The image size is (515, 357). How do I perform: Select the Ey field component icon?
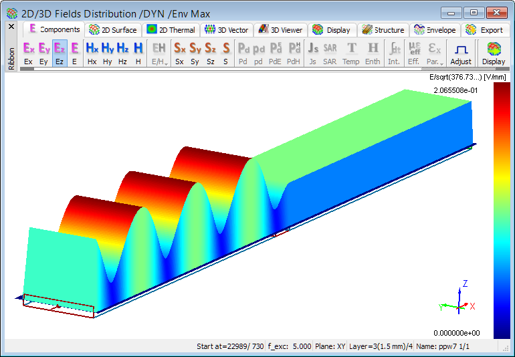44,52
